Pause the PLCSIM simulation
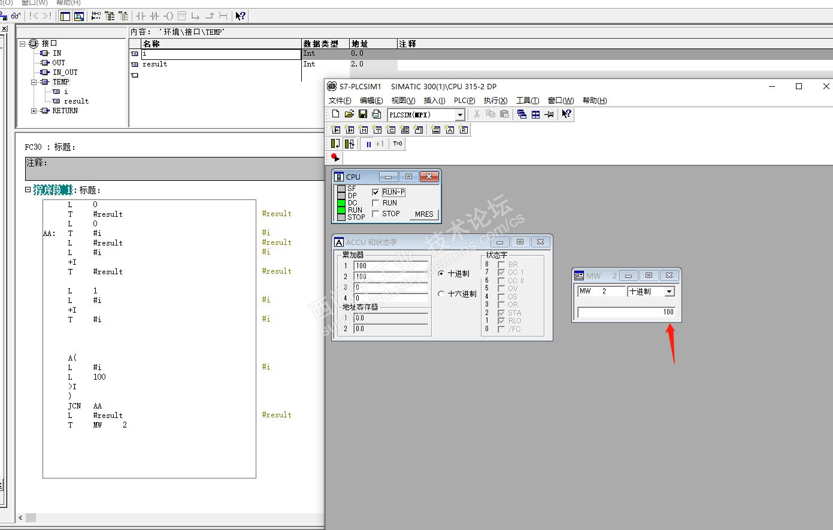The height and width of the screenshot is (530, 833). 368,144
